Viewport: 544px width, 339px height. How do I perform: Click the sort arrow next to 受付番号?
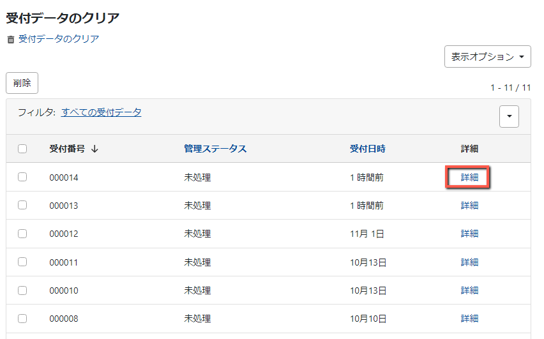(x=94, y=149)
